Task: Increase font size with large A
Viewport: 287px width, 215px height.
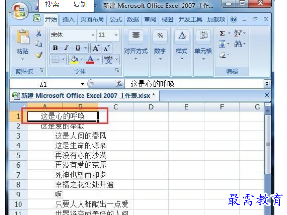Action: point(96,48)
